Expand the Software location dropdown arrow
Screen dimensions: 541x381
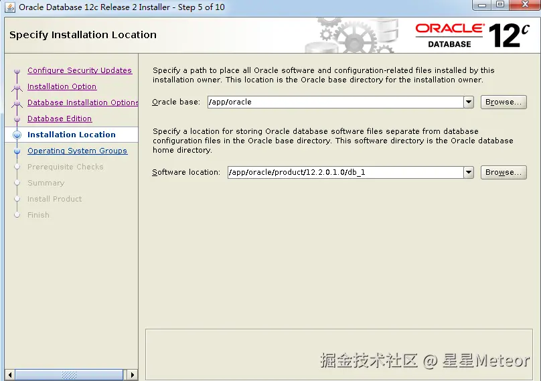tap(469, 172)
